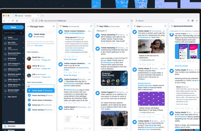201x131 pixels.
Task: Click the Learn more link
Action: (x=38, y=46)
